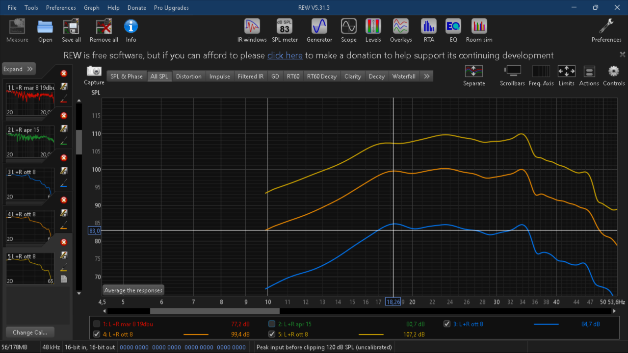Open the IR windows settings

point(252,30)
